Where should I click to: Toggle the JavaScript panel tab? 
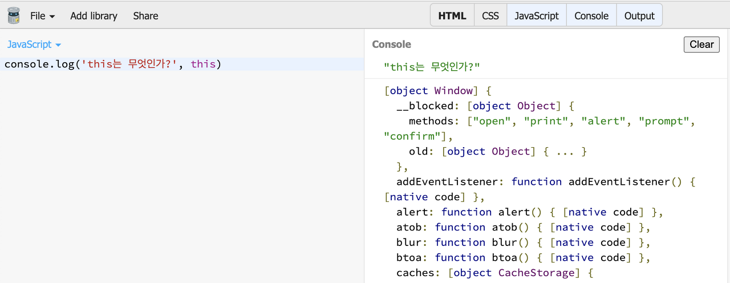tap(537, 15)
